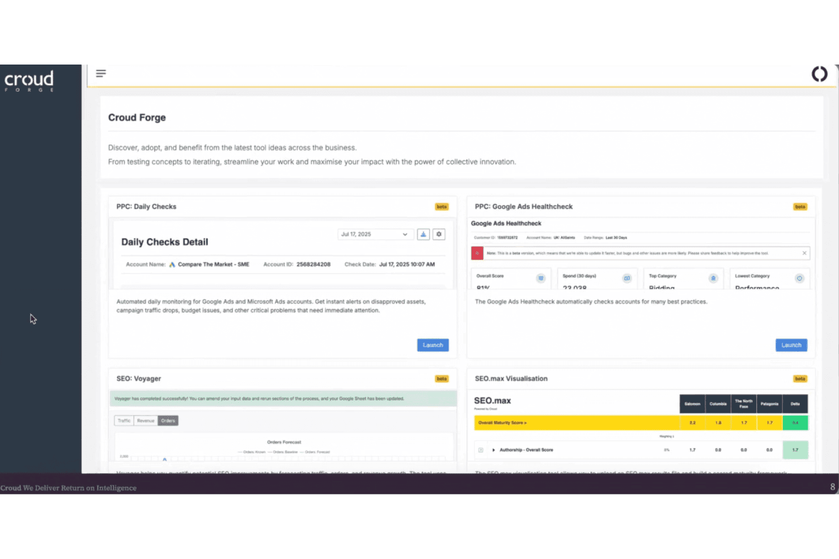The height and width of the screenshot is (559, 839).
Task: Click the "Croud Forge" page heading
Action: pos(137,118)
